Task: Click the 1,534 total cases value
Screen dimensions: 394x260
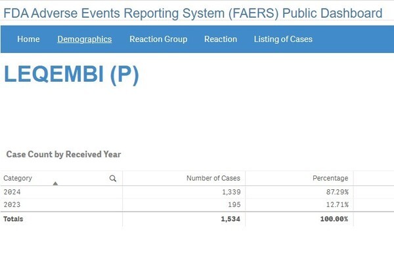Action: tap(230, 219)
